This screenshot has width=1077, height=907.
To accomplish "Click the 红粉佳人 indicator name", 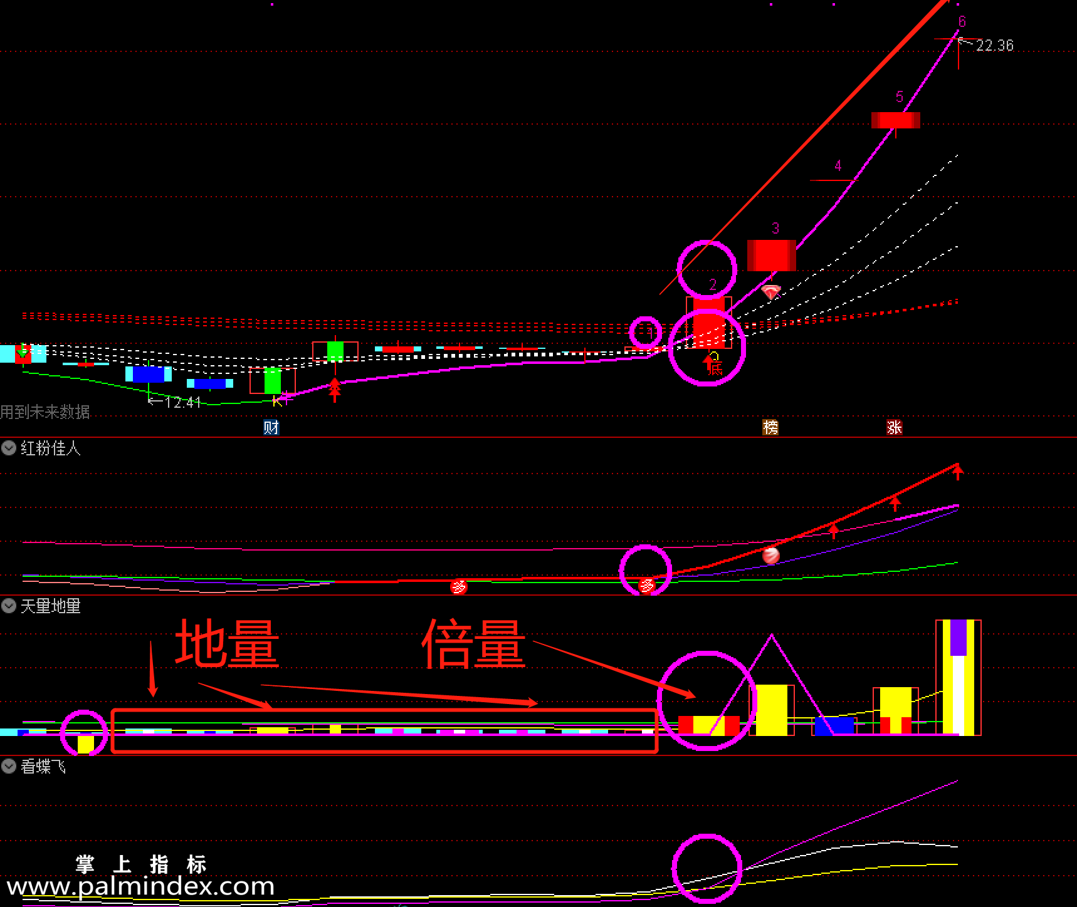I will point(51,448).
